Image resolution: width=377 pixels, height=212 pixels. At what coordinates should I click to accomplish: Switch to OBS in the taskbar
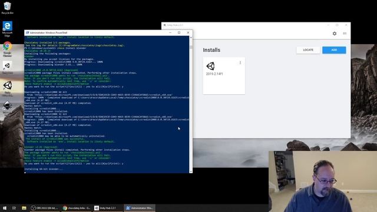tap(45, 208)
